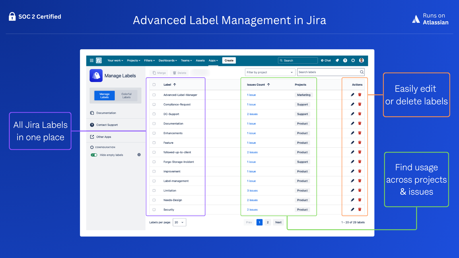459x258 pixels.
Task: Delete the improvement label
Action: click(x=360, y=171)
